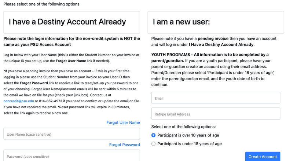This screenshot has width=286, height=161.
Task: Focus the User Name input field
Action: coord(71,133)
